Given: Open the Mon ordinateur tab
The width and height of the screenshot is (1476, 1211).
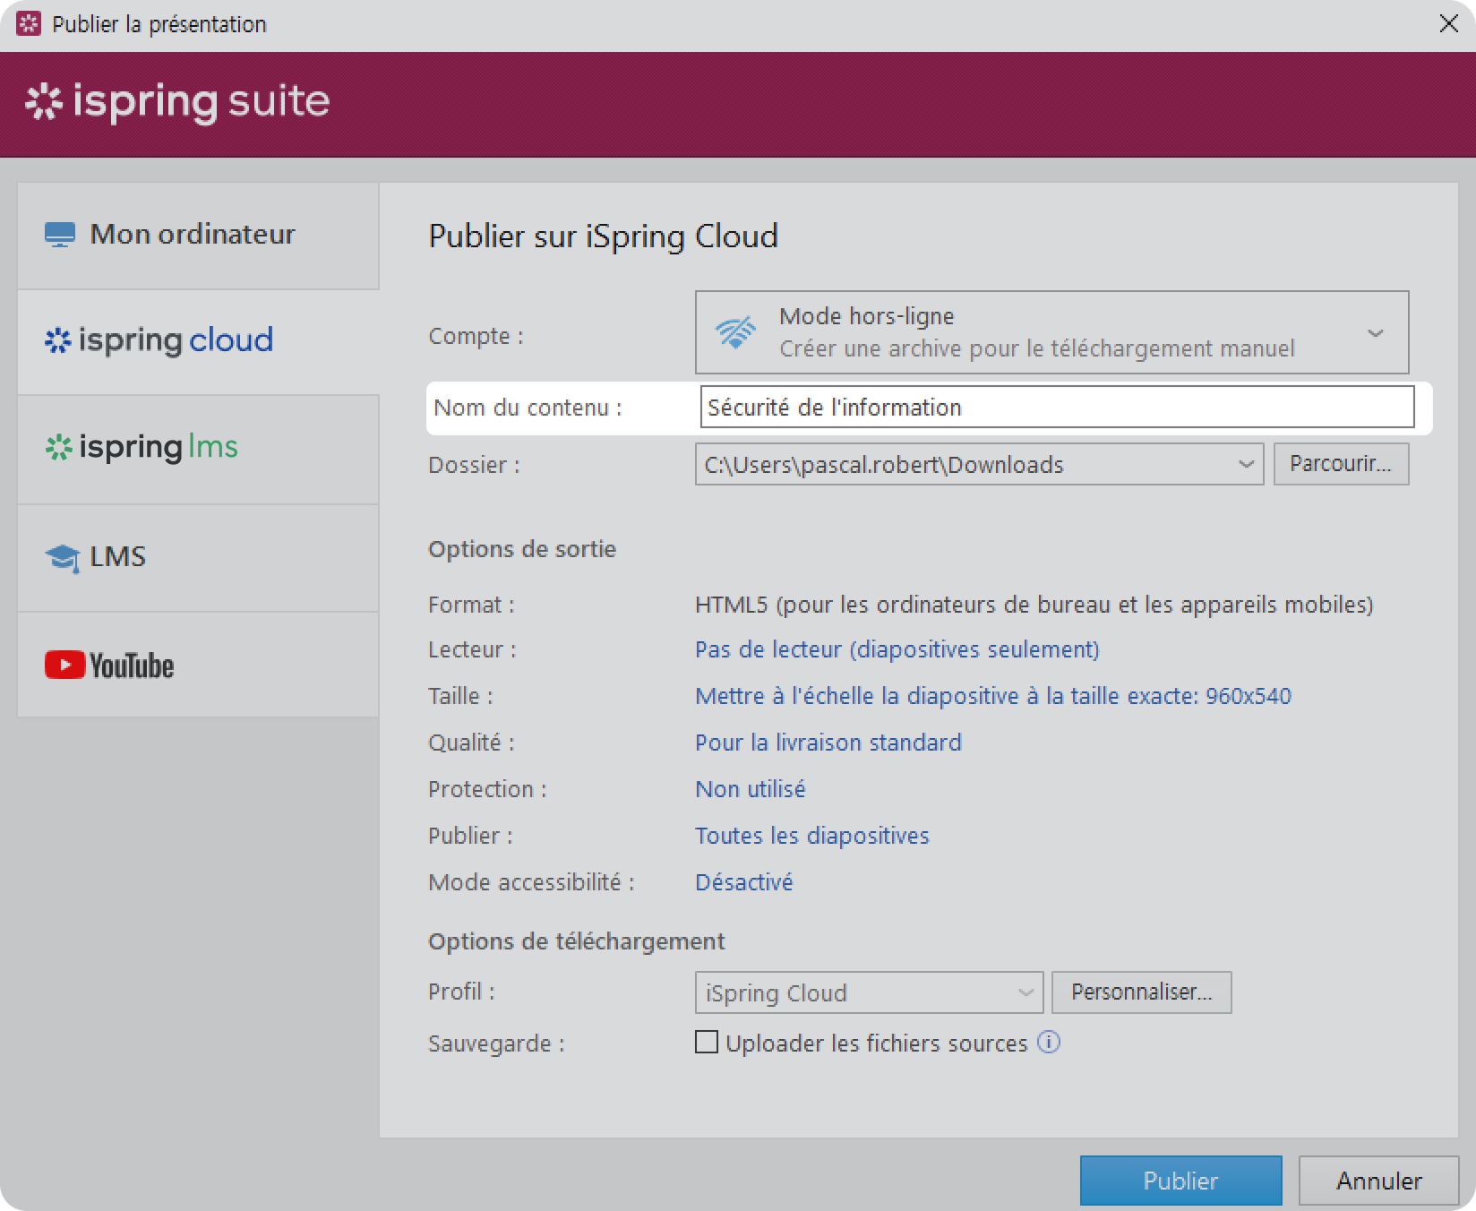Looking at the screenshot, I should coord(198,236).
